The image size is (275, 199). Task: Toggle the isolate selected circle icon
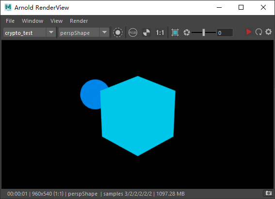click(x=118, y=32)
